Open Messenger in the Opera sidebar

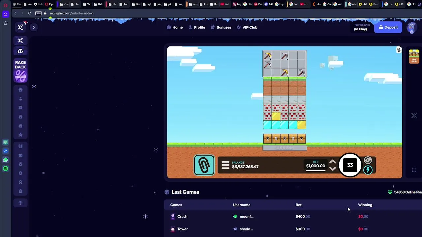point(5,151)
